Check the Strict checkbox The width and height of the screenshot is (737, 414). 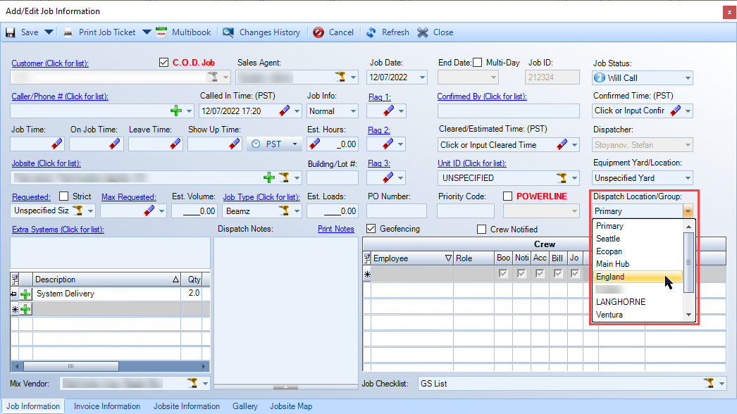(64, 196)
